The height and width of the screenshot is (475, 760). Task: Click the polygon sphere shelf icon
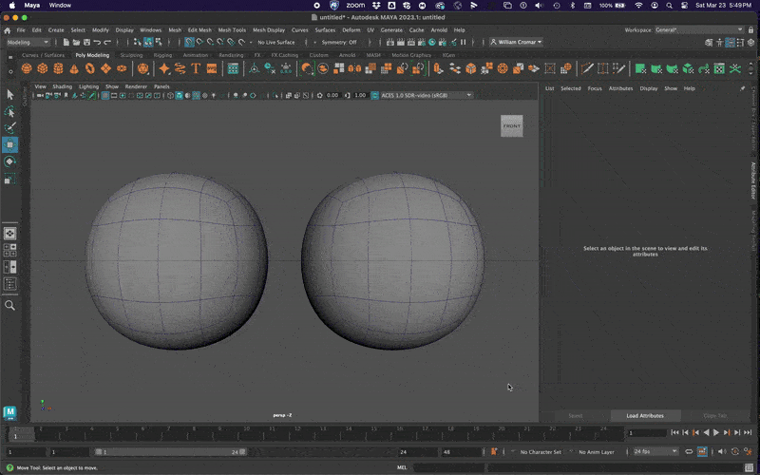pyautogui.click(x=27, y=68)
